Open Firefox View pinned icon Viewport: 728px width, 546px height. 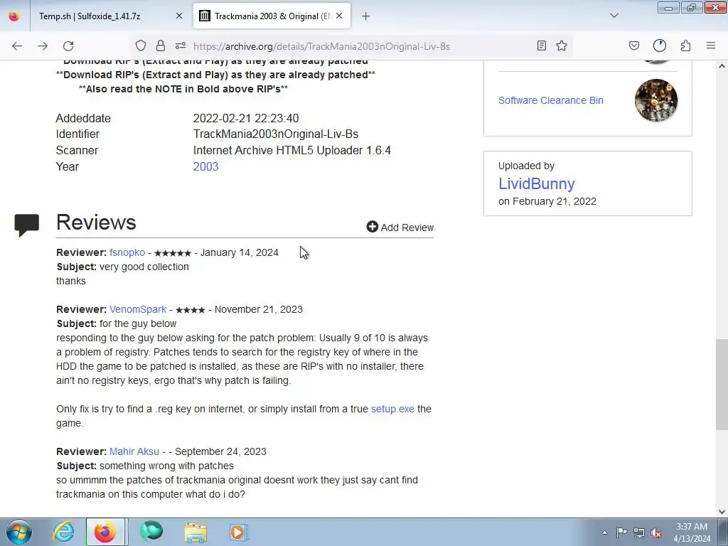coord(14,16)
